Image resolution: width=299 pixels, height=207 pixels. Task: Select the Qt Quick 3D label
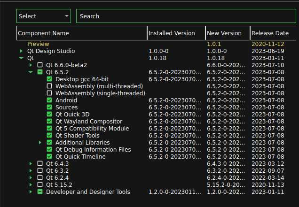tap(72, 115)
